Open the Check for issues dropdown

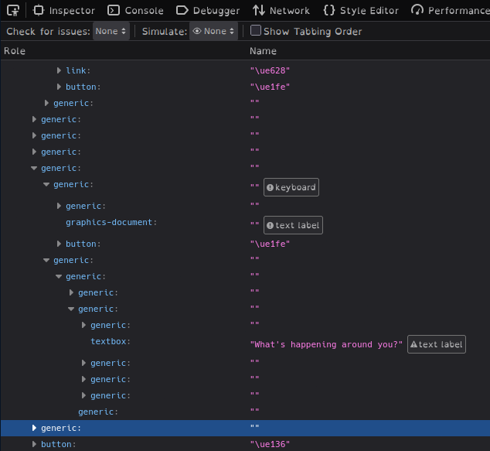point(111,31)
